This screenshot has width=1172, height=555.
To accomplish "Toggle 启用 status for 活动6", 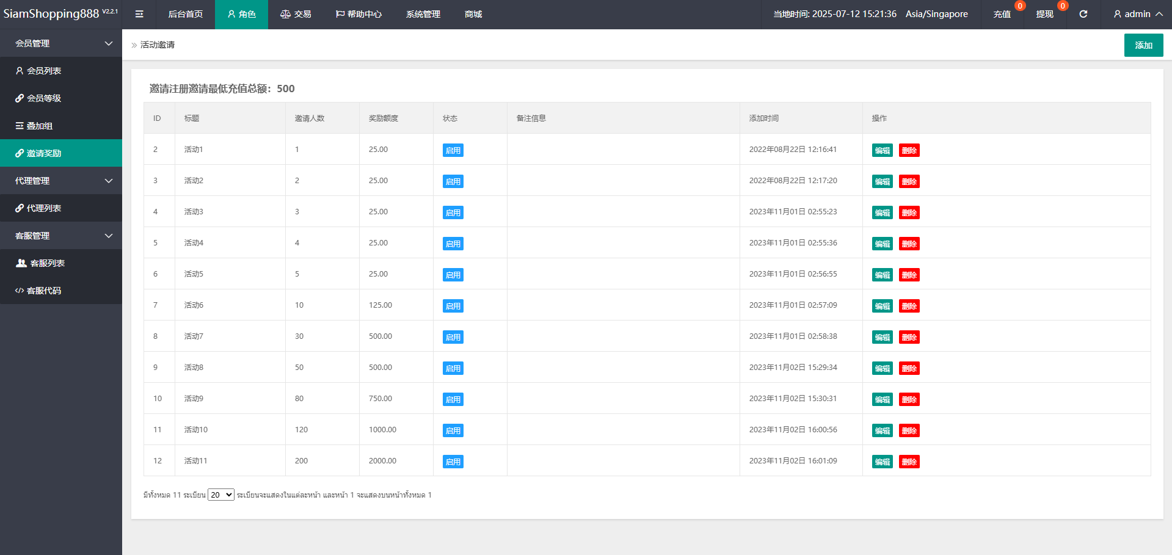I will click(x=453, y=306).
